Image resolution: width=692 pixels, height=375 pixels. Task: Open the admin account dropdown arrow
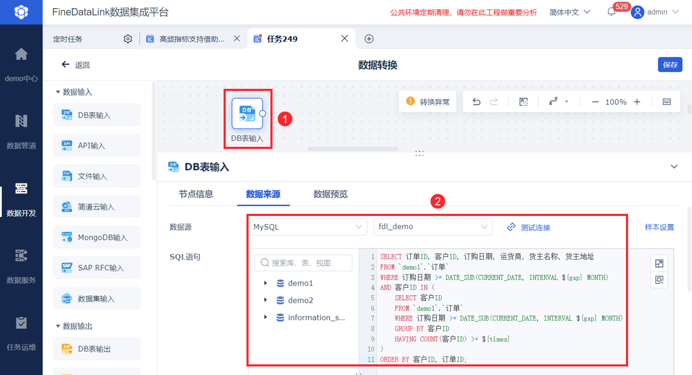676,12
